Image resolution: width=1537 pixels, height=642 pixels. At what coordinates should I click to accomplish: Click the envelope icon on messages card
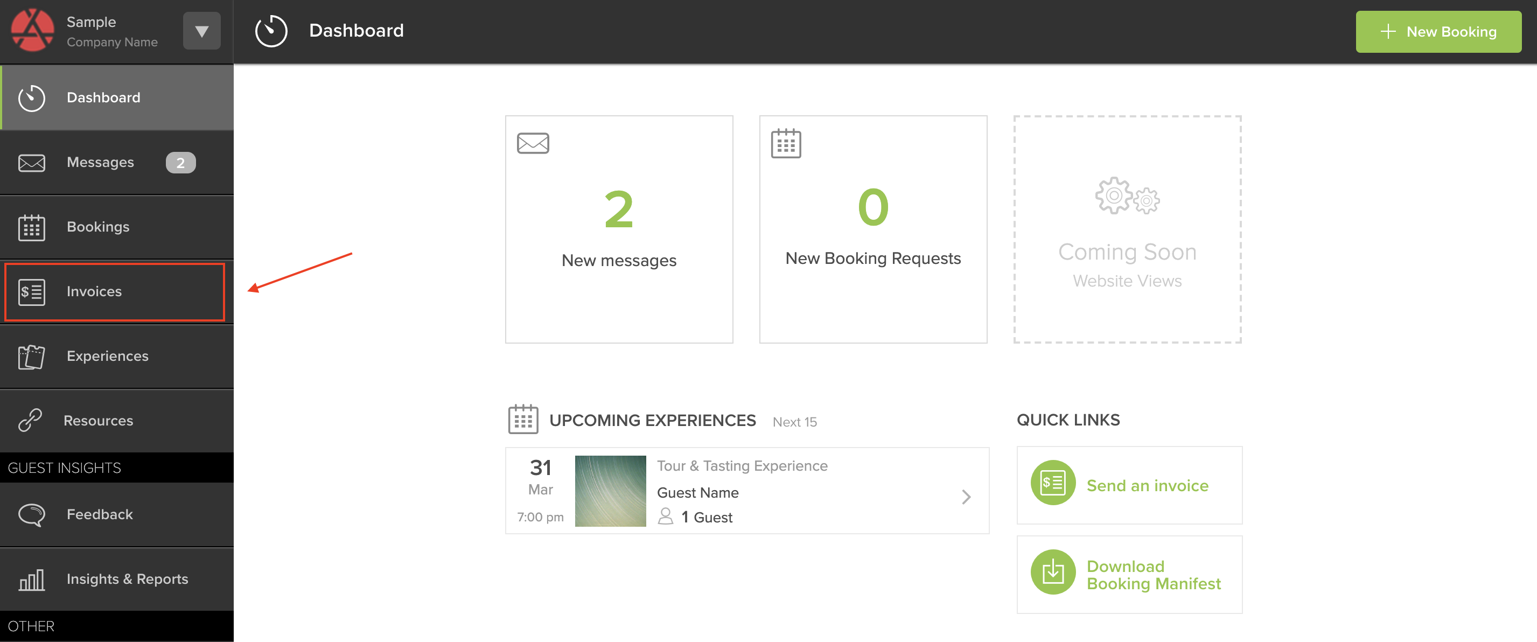(532, 143)
